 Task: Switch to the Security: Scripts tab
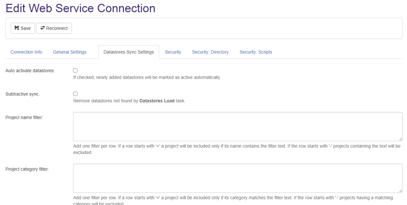tap(256, 52)
